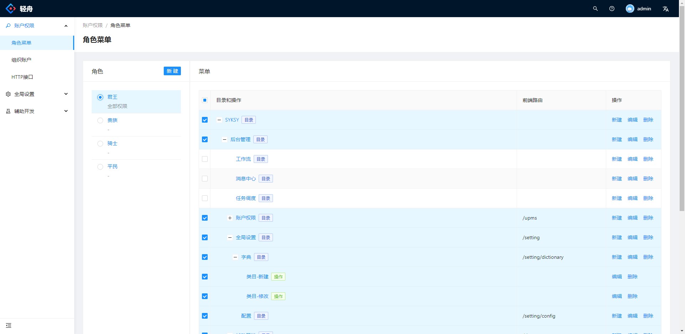The width and height of the screenshot is (685, 334).
Task: Uncheck the 配置 row checkbox
Action: pyautogui.click(x=205, y=316)
